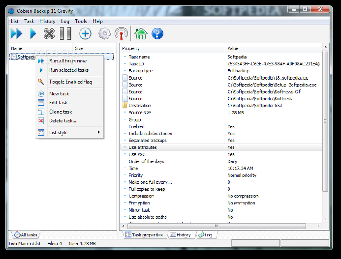The image size is (341, 259).
Task: Click the plus icon beside New task entry
Action: tap(41, 94)
